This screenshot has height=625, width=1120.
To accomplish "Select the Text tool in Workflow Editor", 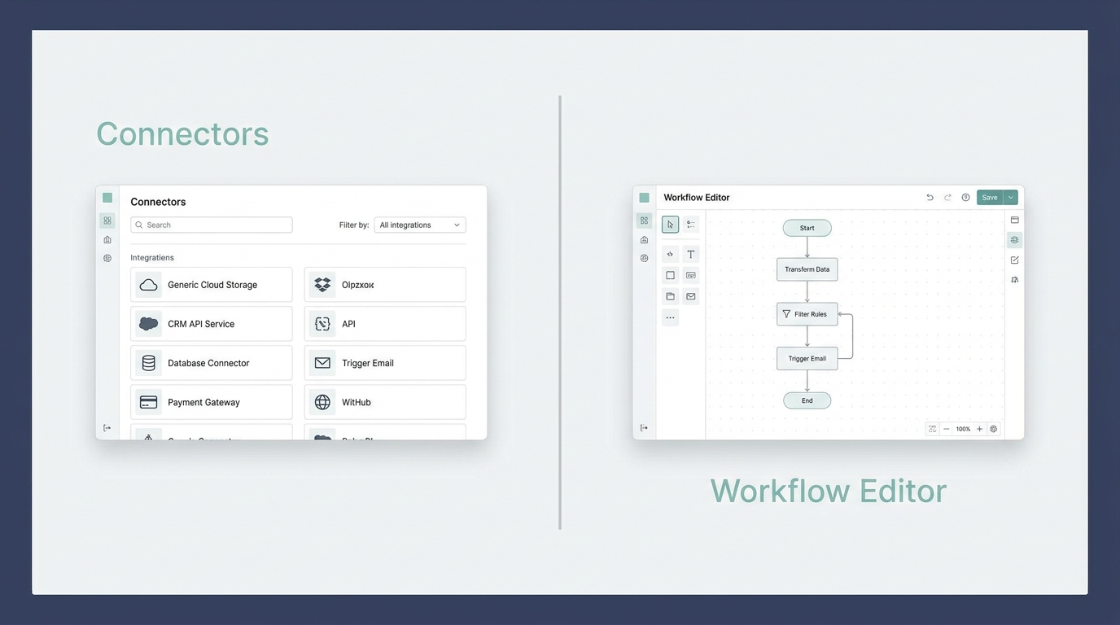I will click(x=691, y=254).
